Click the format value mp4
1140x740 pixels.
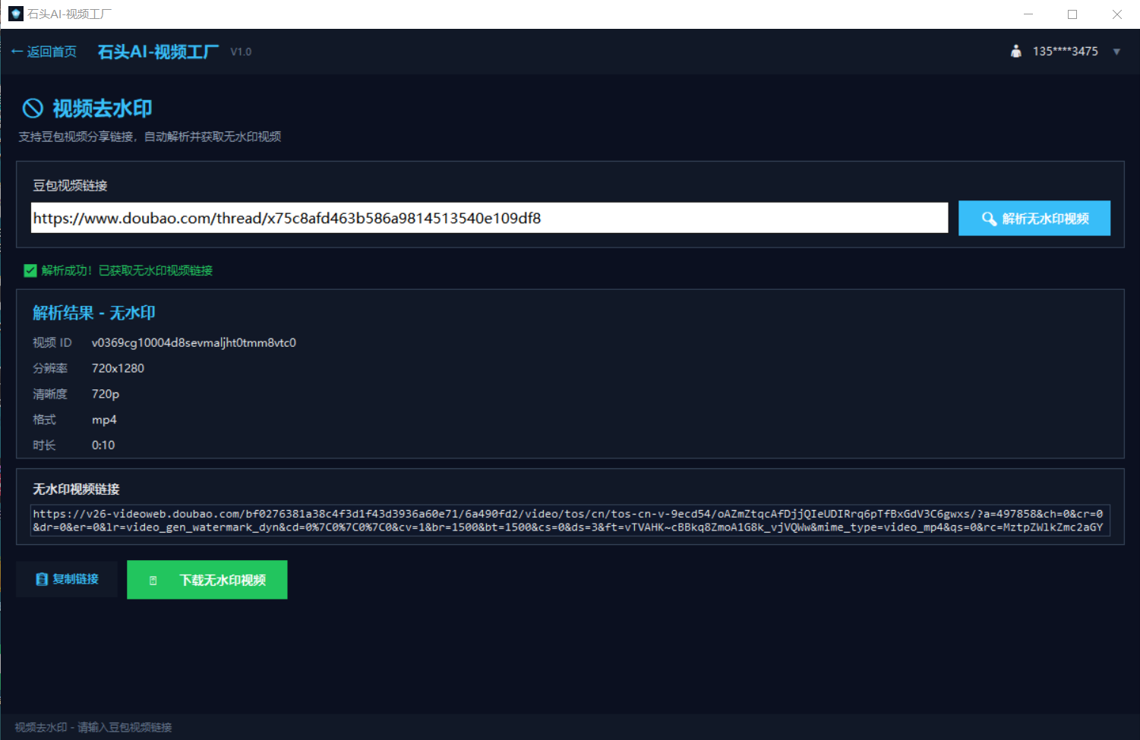[x=104, y=420]
